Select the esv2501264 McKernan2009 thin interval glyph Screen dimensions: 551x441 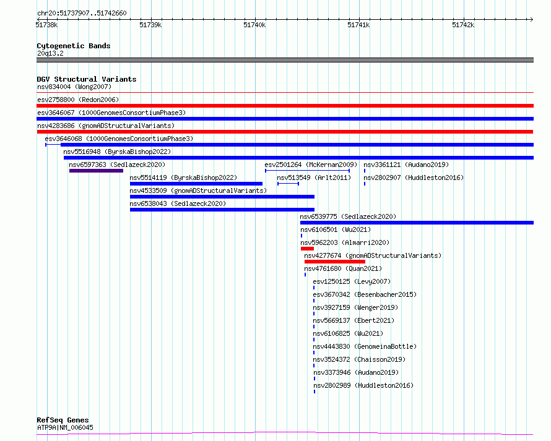308,171
